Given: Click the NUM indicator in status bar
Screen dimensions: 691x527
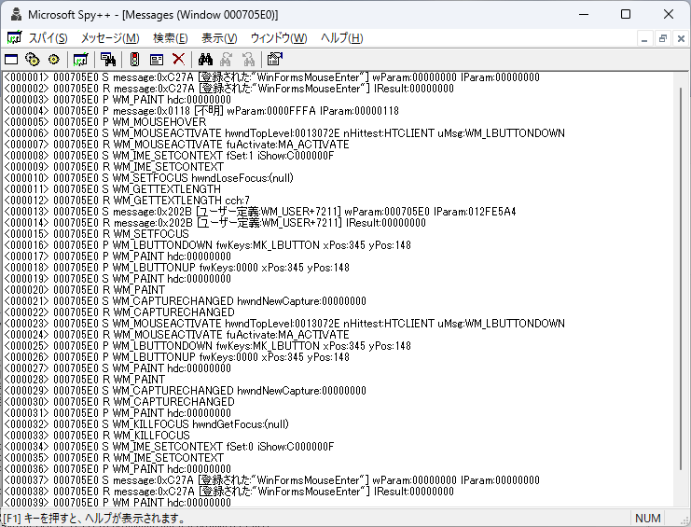Looking at the screenshot, I should (x=647, y=519).
